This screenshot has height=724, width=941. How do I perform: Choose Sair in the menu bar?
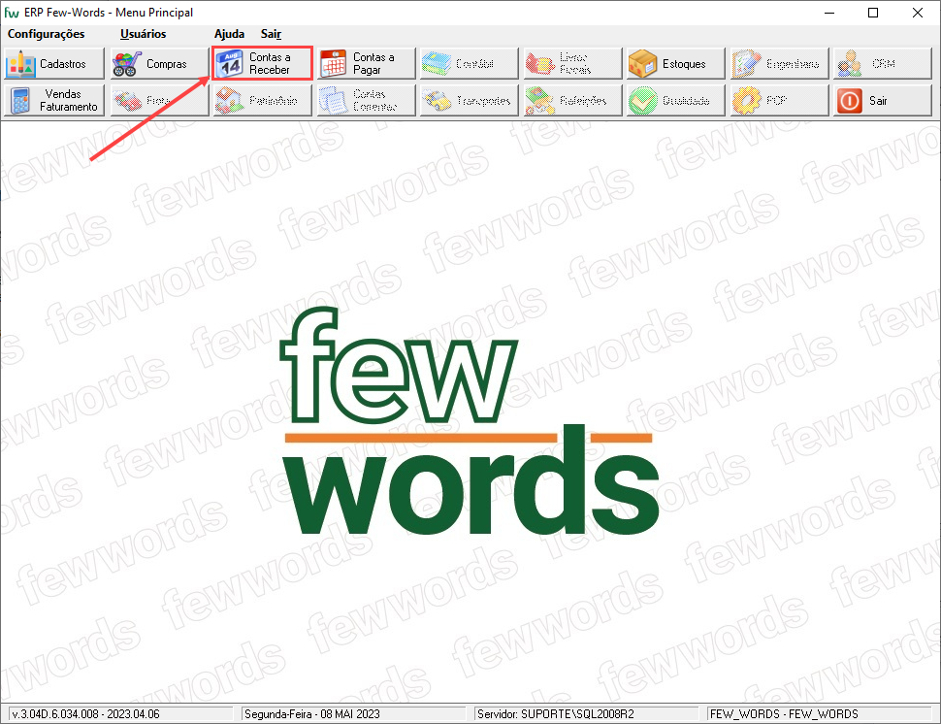coord(272,34)
